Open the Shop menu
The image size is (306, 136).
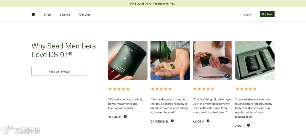[x=47, y=15]
